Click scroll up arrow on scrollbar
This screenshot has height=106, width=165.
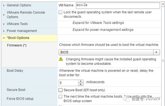(163, 4)
